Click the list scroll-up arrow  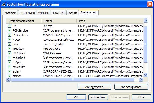pyautogui.click(x=145, y=21)
